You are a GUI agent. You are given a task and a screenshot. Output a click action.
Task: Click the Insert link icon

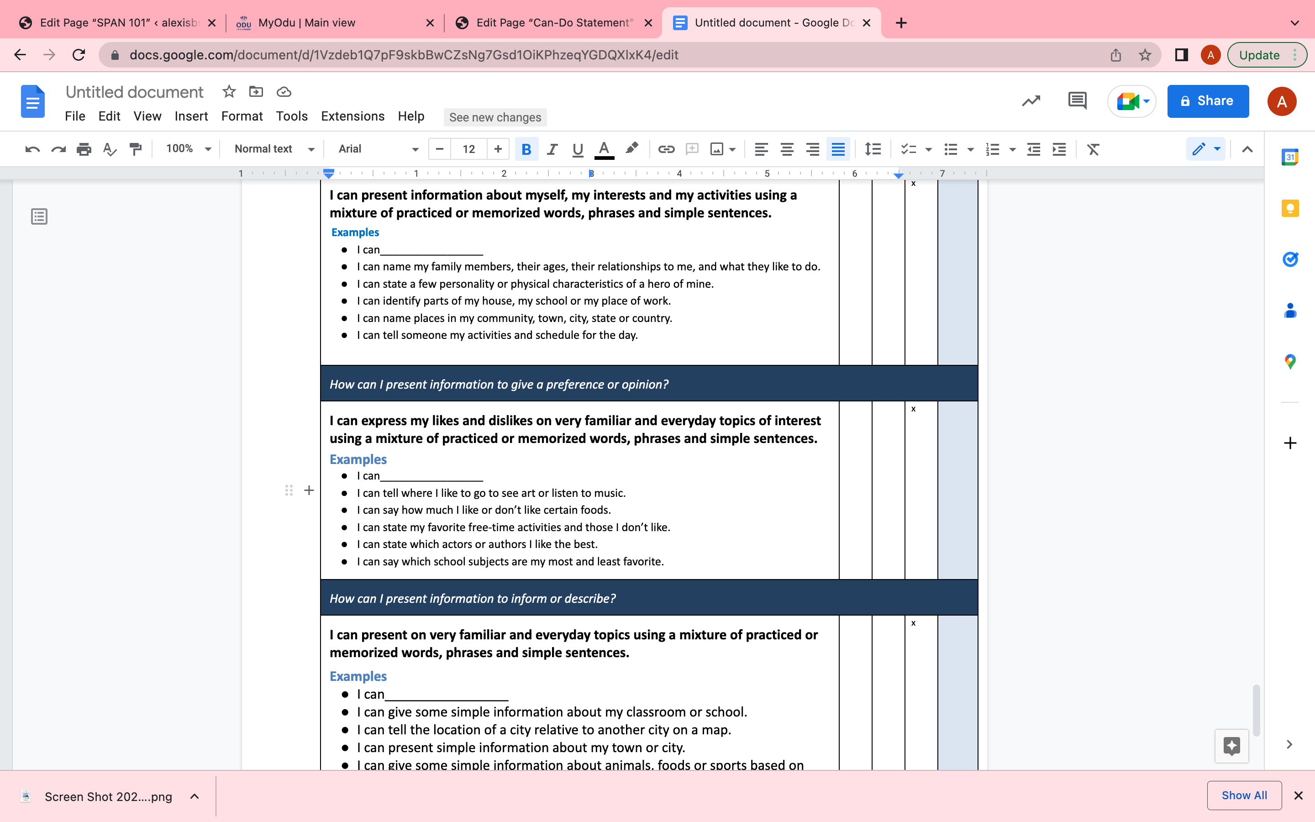[x=666, y=149]
